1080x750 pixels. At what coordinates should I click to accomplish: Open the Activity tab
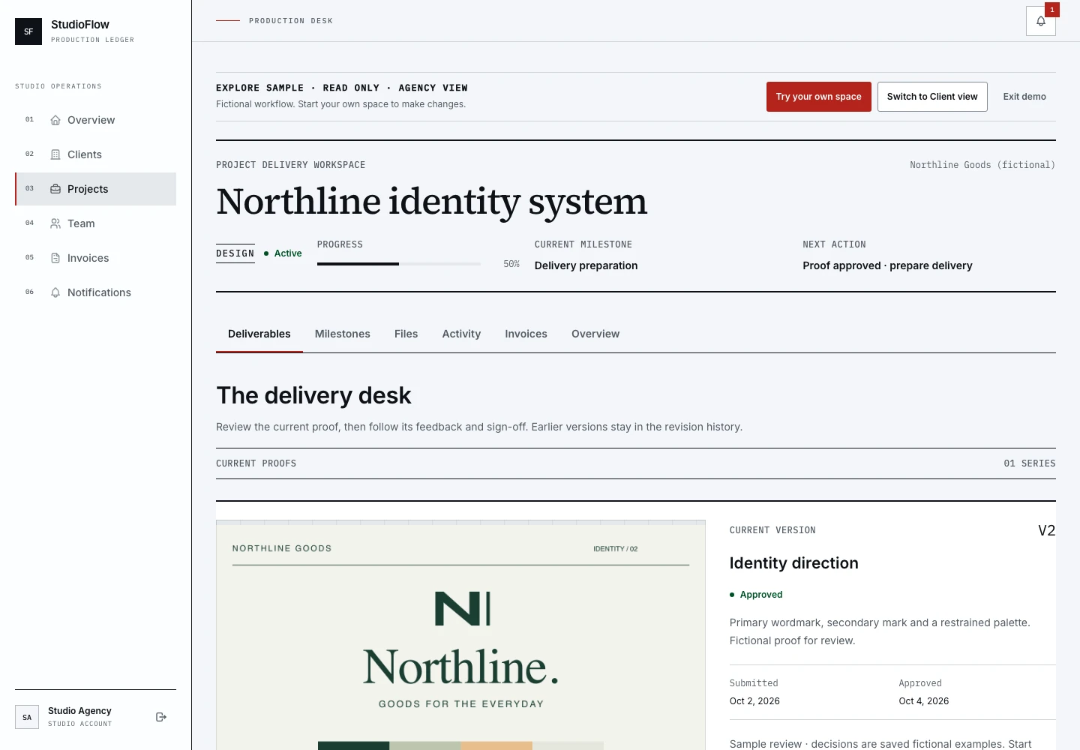point(461,334)
